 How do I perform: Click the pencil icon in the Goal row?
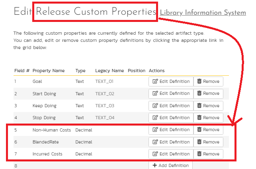pyautogui.click(x=155, y=81)
